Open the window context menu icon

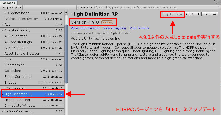218,3
